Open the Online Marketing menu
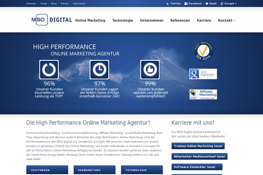Image resolution: width=263 pixels, height=175 pixels. (90, 21)
